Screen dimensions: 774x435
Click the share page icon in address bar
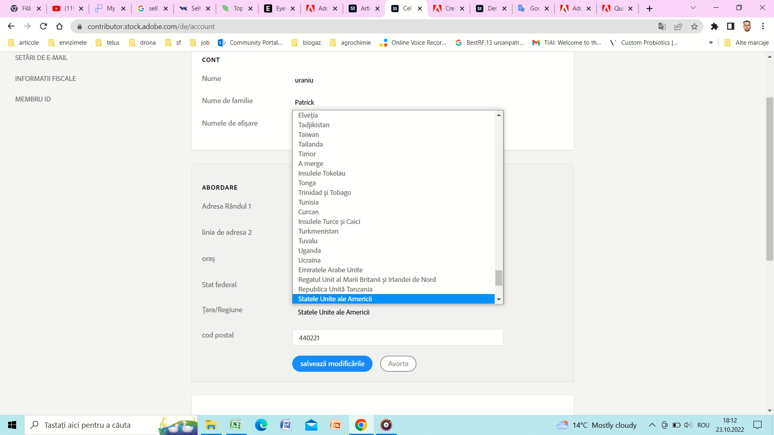point(678,27)
